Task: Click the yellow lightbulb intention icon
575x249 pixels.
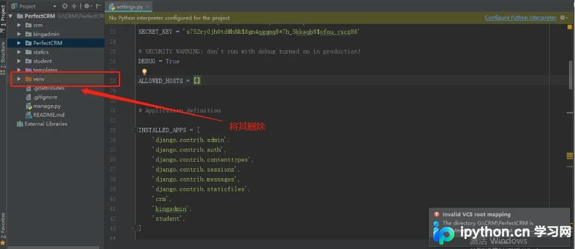Action: 144,71
